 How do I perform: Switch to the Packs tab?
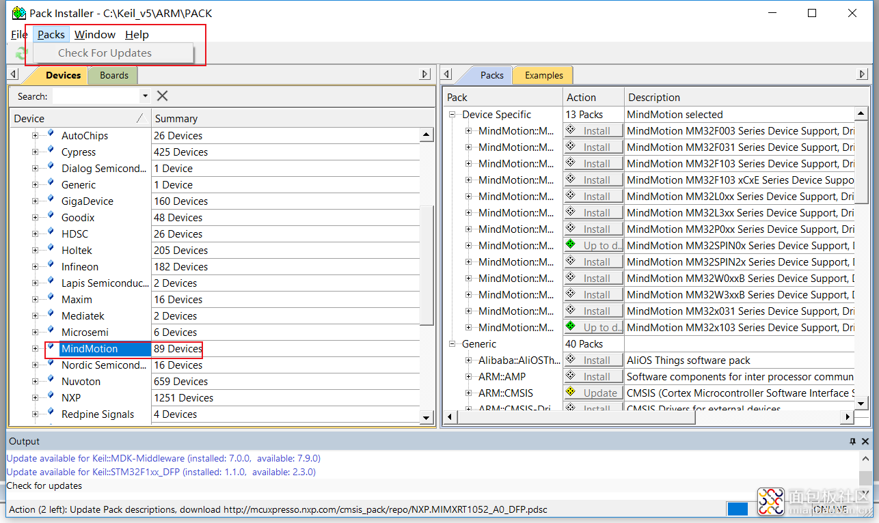coord(491,75)
